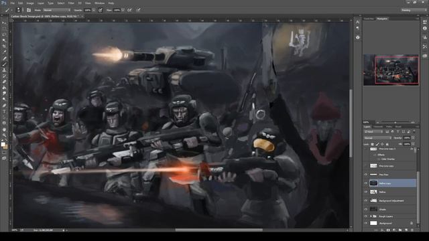Hide the Pew Pew layer
This screenshot has height=241, width=429.
[366, 175]
